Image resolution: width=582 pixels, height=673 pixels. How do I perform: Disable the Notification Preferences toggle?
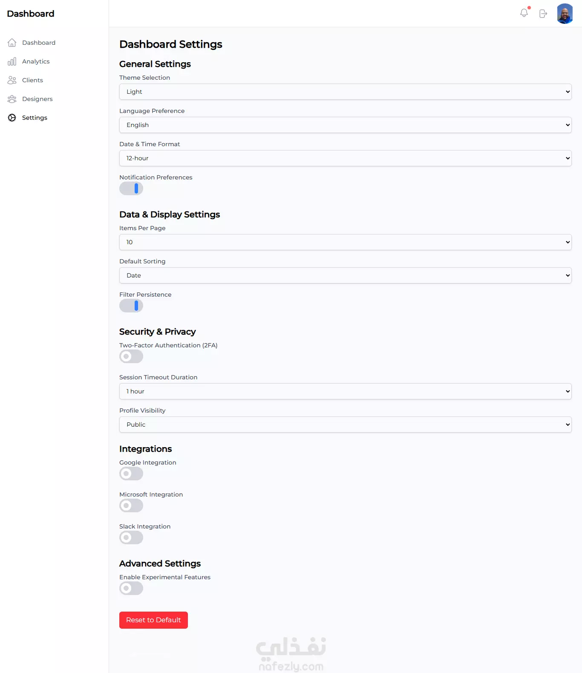click(x=131, y=188)
